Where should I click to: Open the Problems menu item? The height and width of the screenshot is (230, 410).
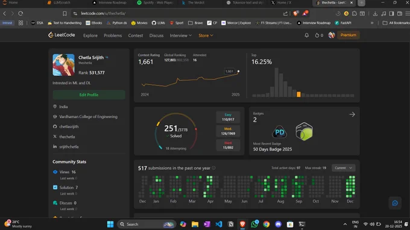tap(113, 36)
